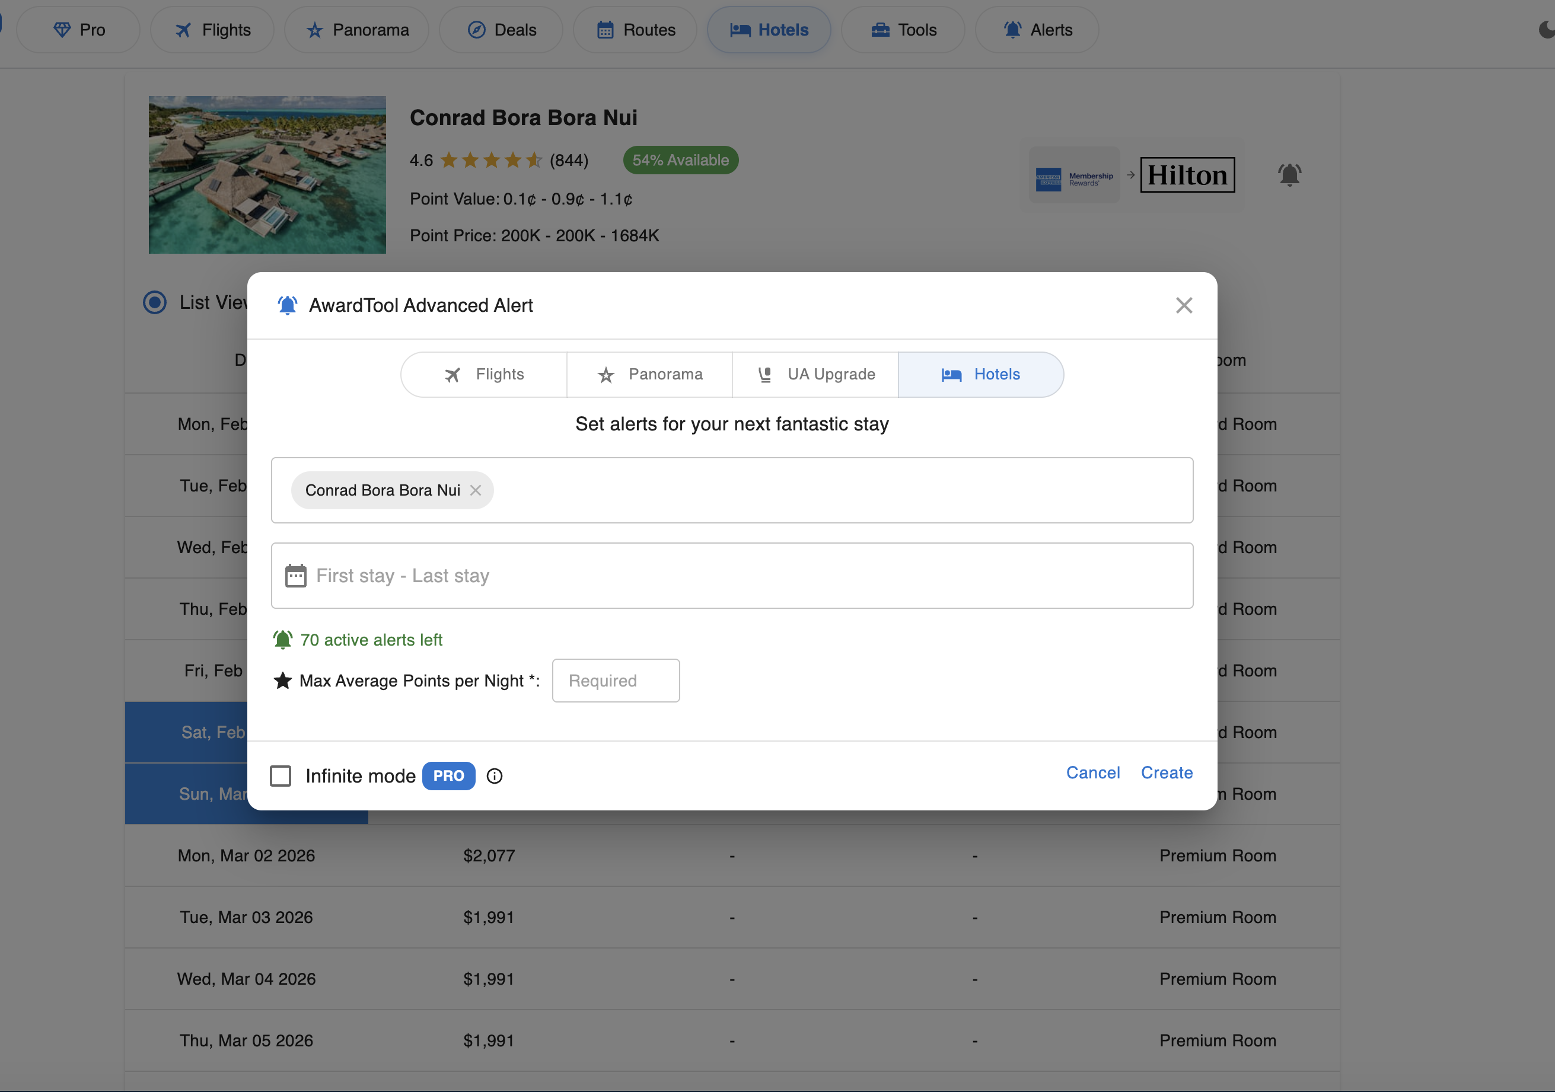Click the star rating of the hotel
1555x1092 pixels.
click(x=491, y=161)
